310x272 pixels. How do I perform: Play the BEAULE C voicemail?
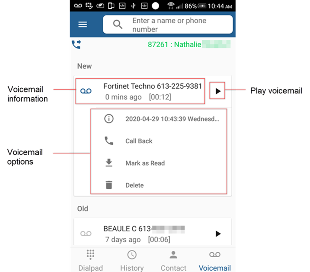pyautogui.click(x=218, y=234)
